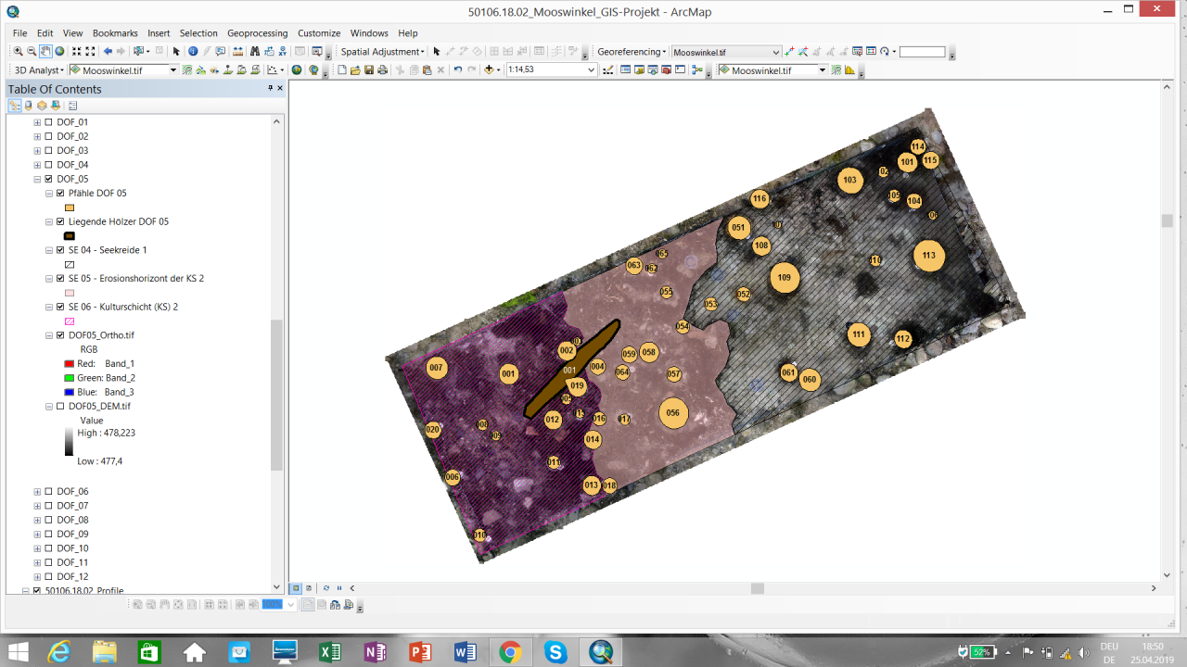
Task: Click the Add Data button
Action: click(x=489, y=70)
